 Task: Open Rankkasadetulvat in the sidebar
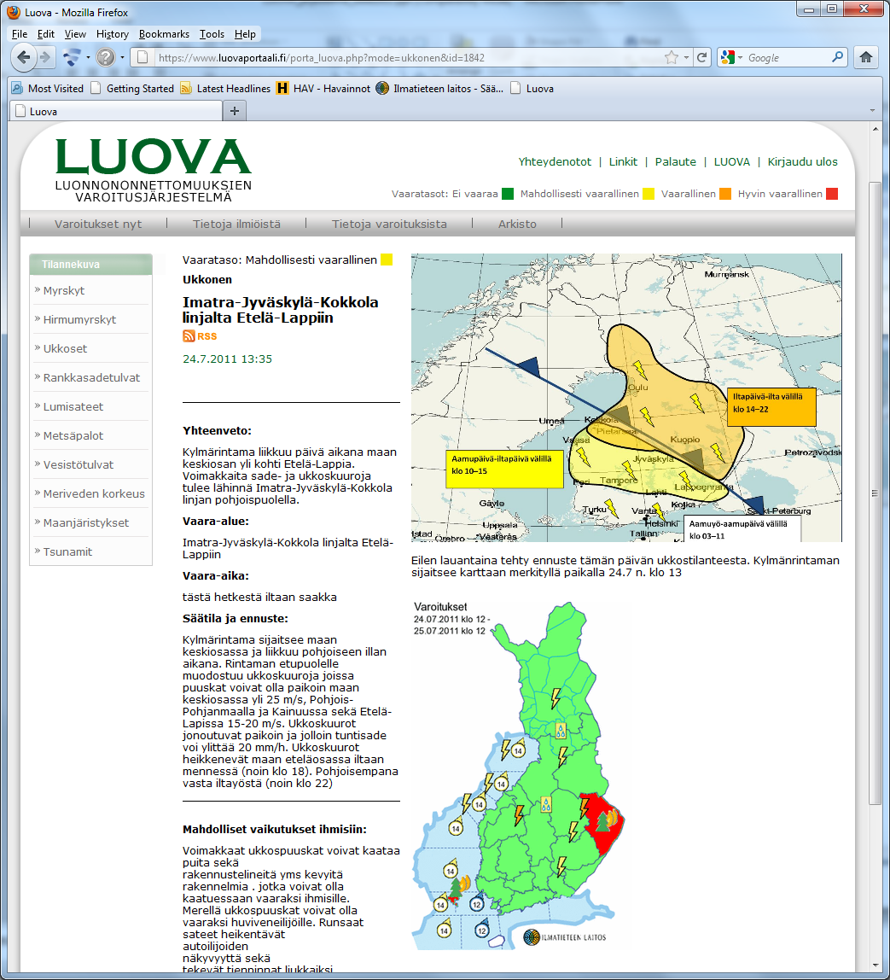[91, 377]
